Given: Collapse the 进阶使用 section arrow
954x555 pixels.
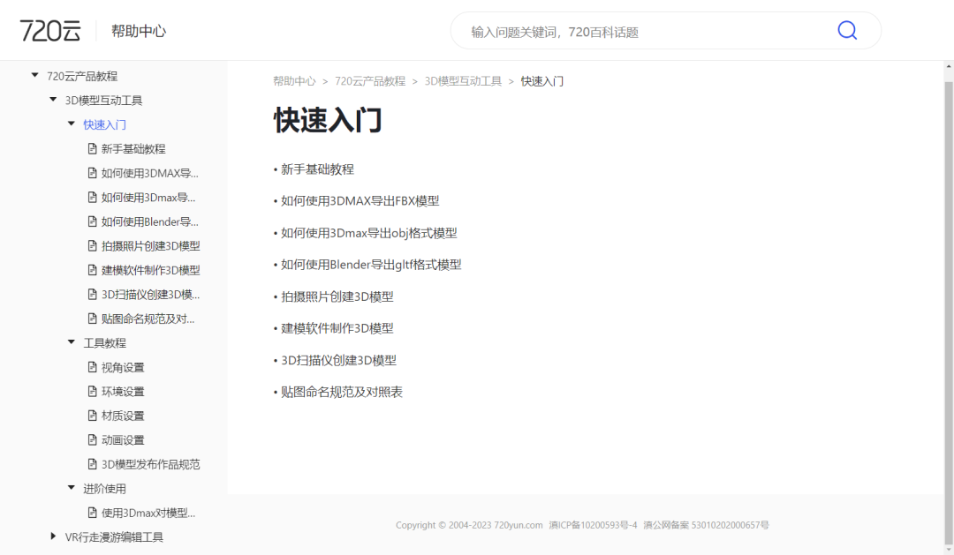Looking at the screenshot, I should coord(72,488).
